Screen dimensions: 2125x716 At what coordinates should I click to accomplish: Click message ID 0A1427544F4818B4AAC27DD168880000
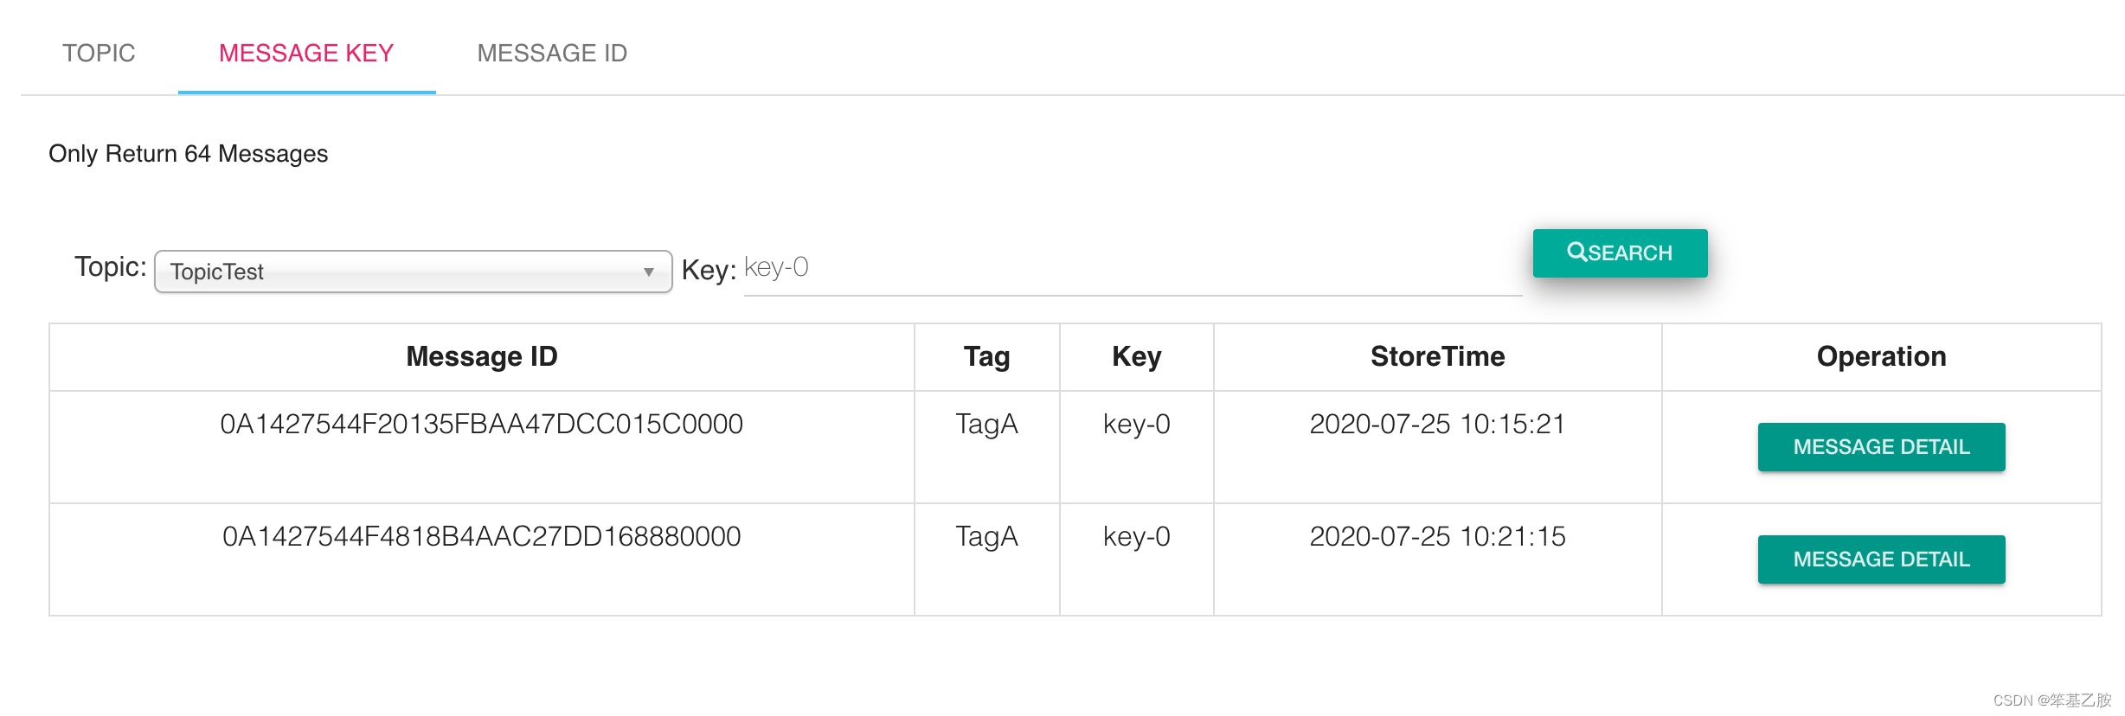[481, 537]
